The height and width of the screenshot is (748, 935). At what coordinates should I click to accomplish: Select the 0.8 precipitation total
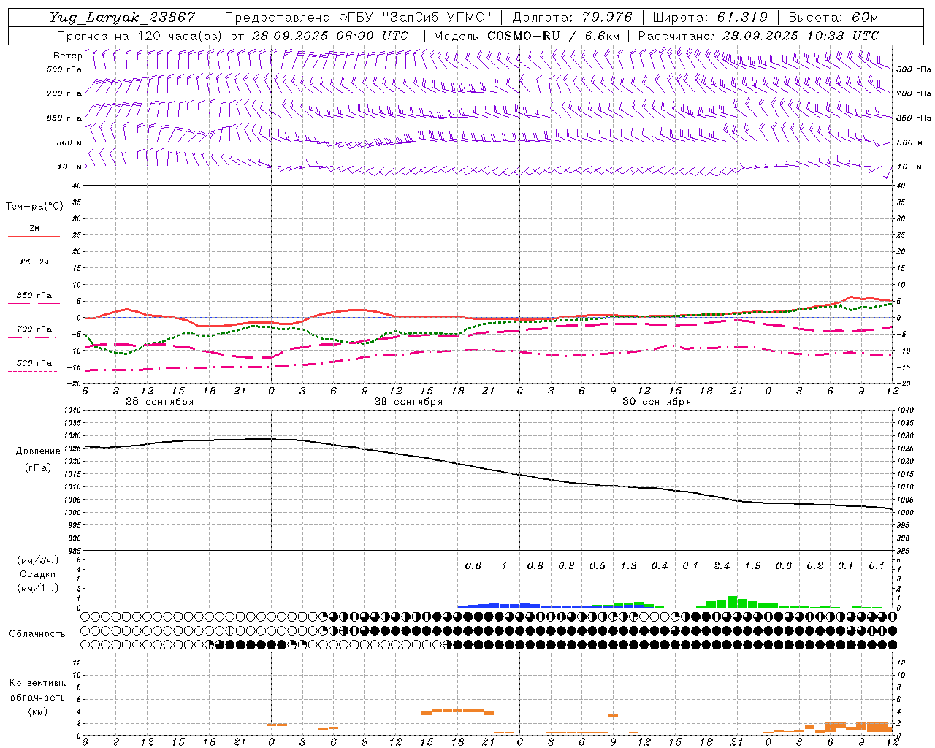tap(535, 566)
